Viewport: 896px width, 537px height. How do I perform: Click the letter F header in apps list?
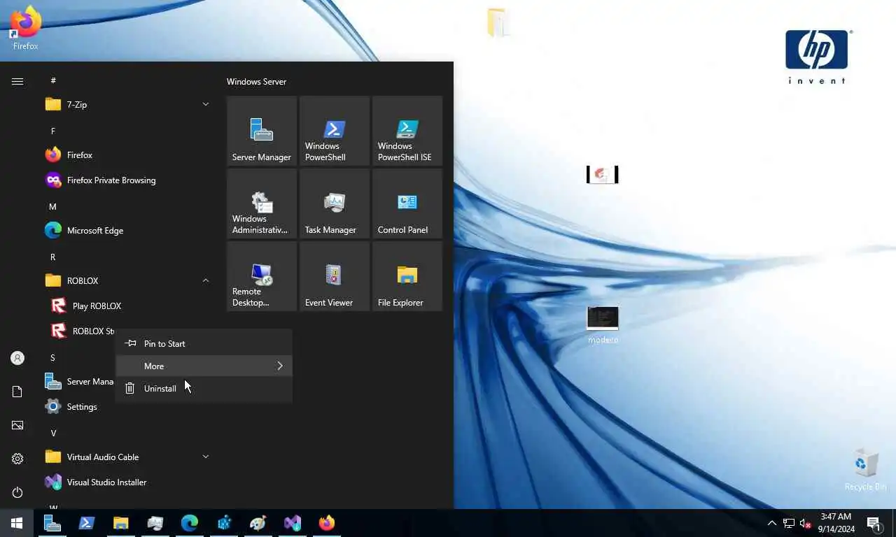click(x=53, y=131)
